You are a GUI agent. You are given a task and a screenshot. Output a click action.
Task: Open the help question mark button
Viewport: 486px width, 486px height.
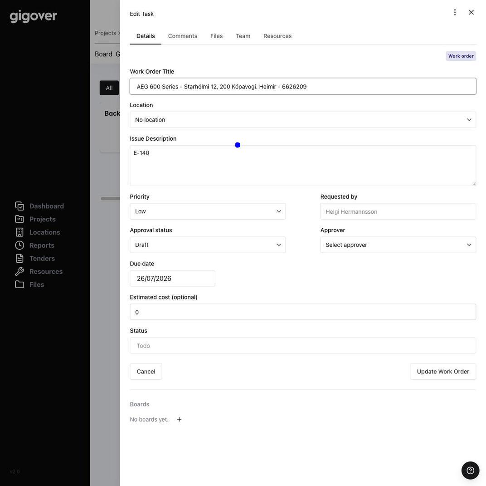[470, 470]
